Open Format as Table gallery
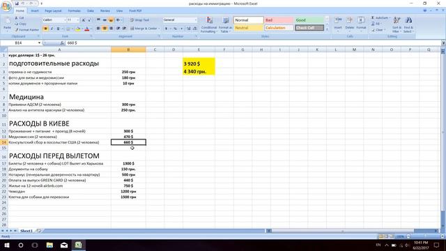This screenshot has width=446, height=251. pos(226,25)
